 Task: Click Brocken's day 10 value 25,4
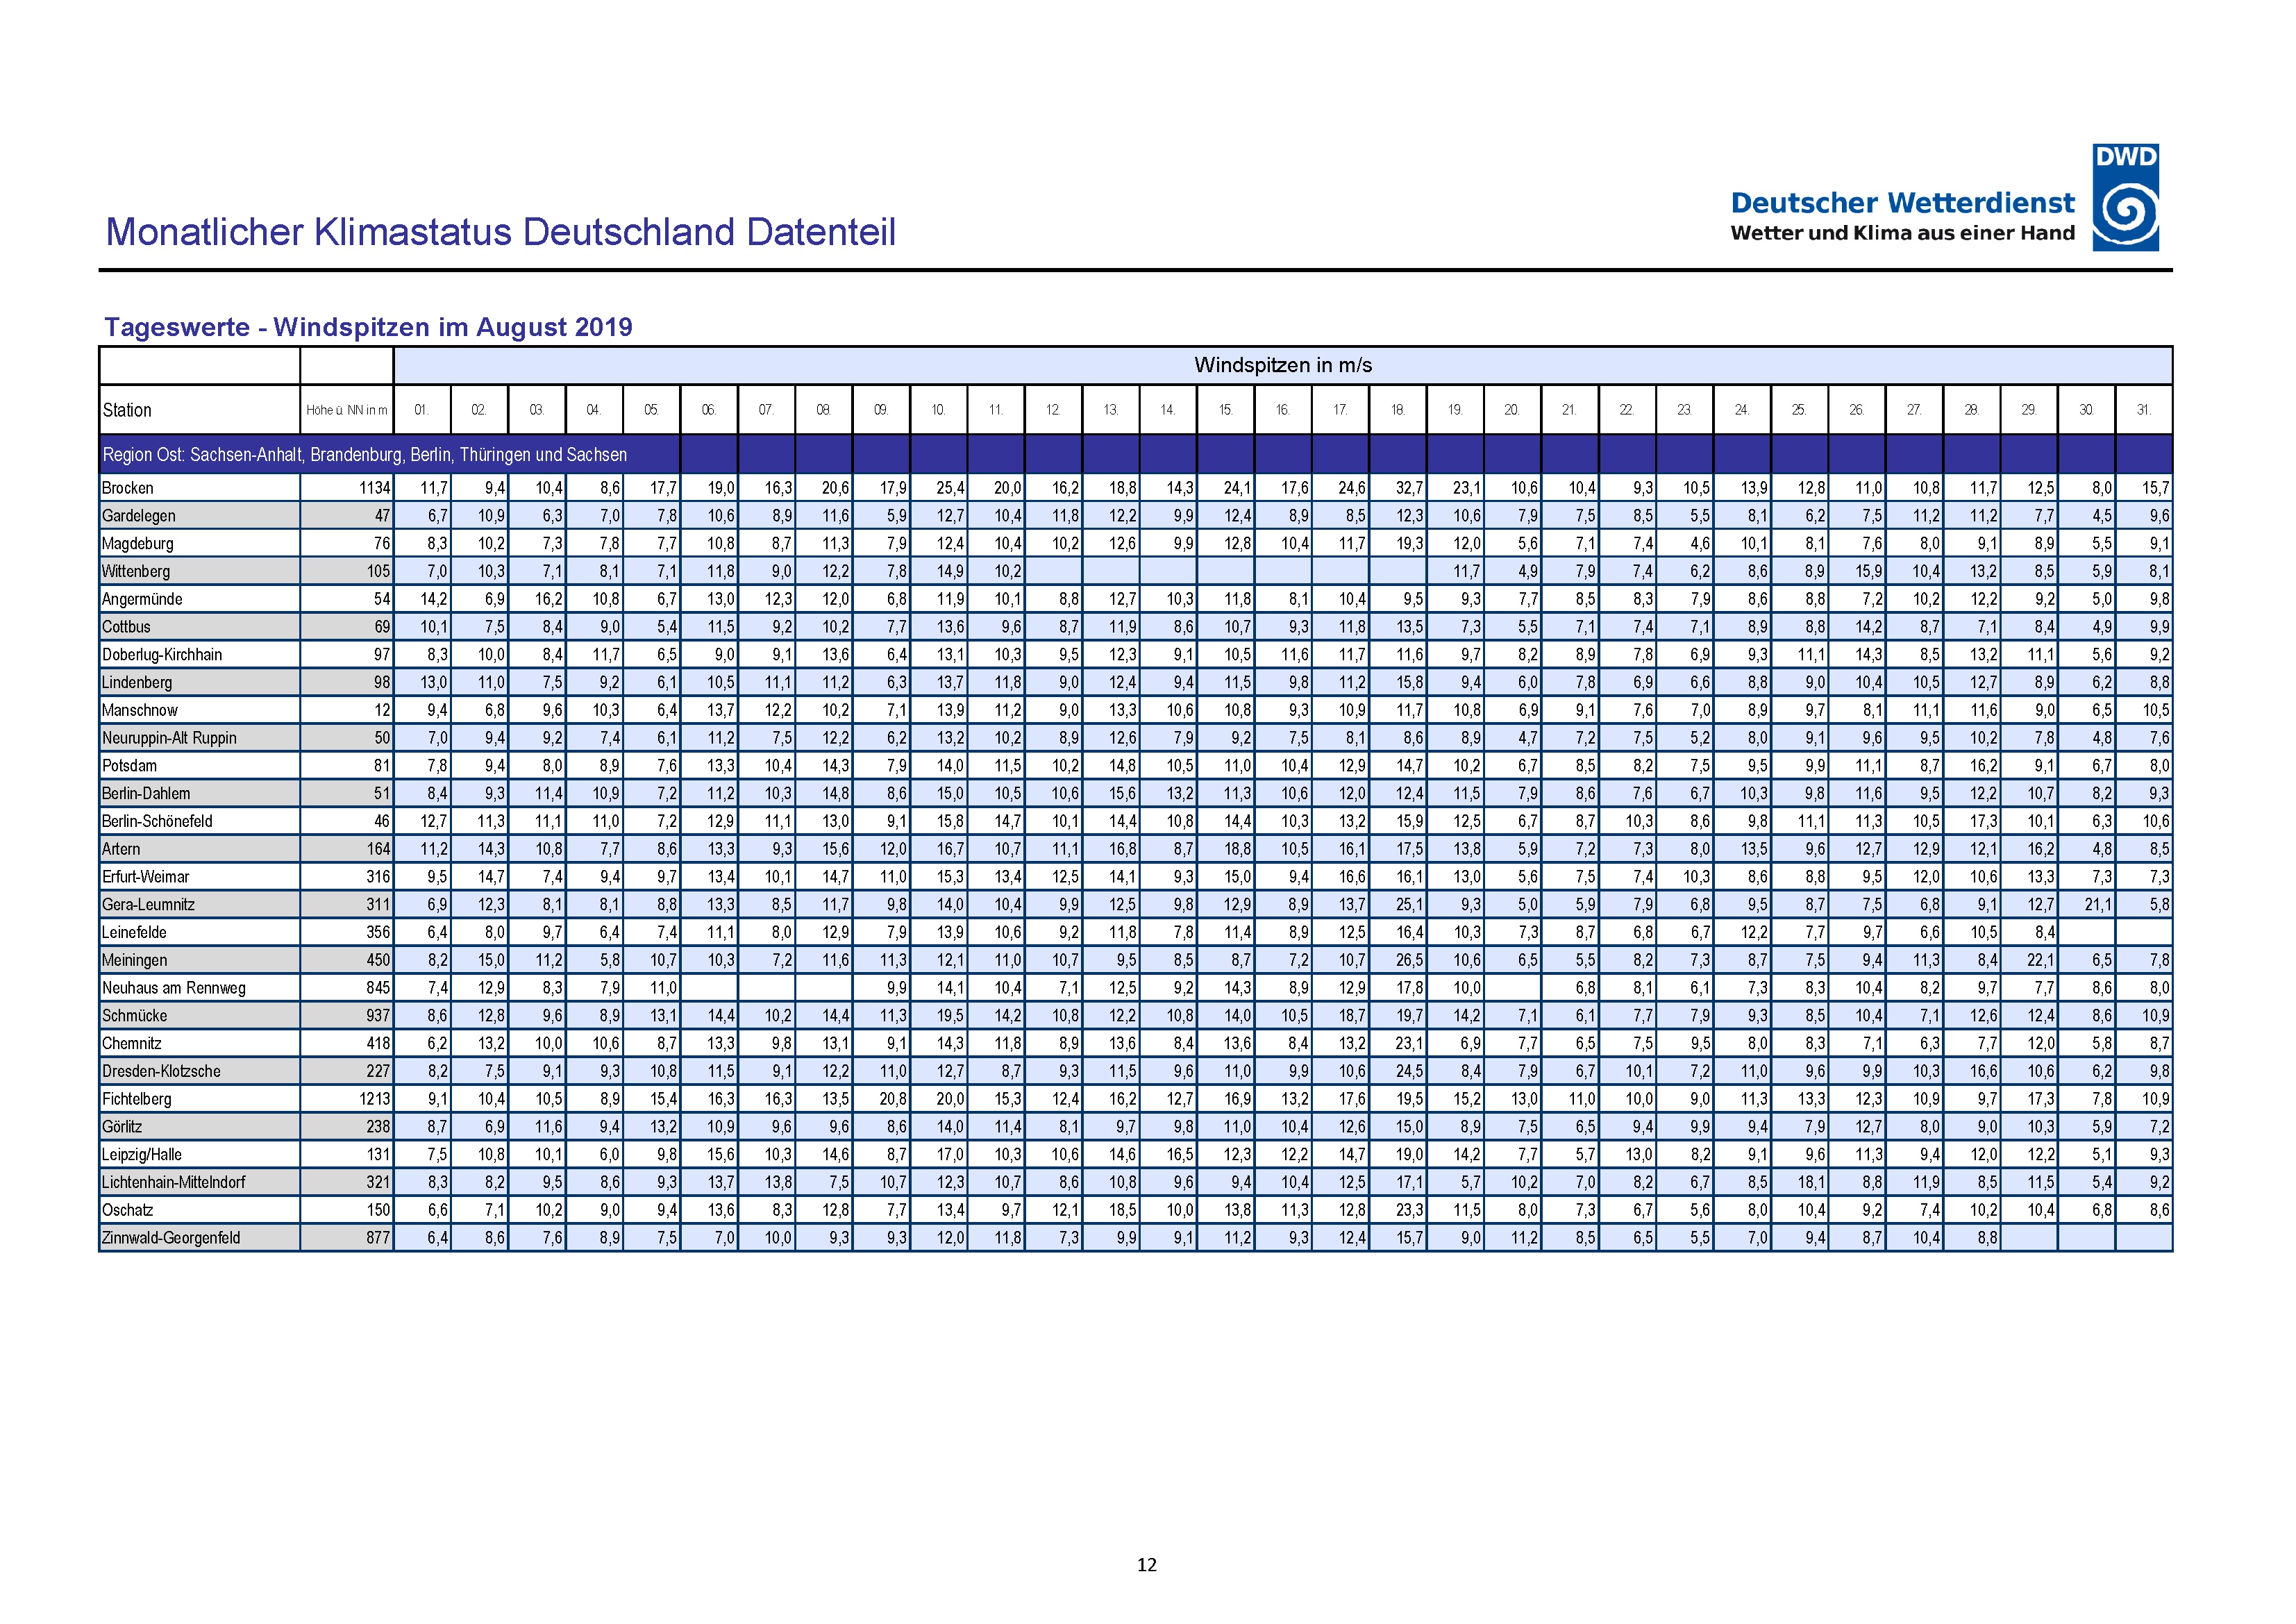[x=951, y=488]
